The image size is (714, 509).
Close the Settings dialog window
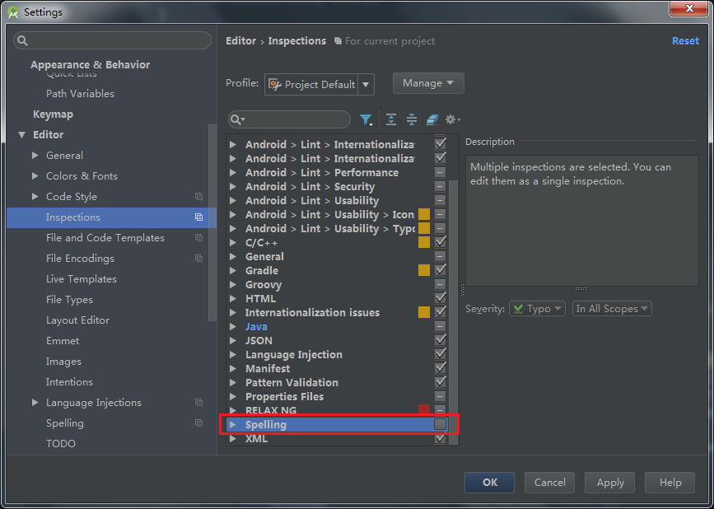coord(688,8)
